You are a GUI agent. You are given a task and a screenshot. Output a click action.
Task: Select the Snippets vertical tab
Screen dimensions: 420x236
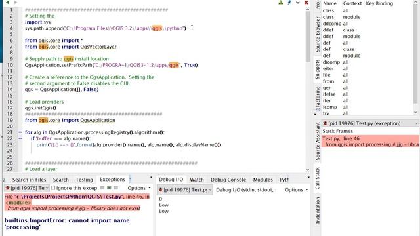[318, 69]
